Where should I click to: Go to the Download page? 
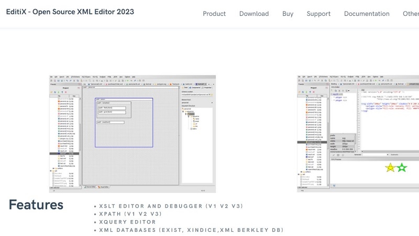(x=254, y=14)
